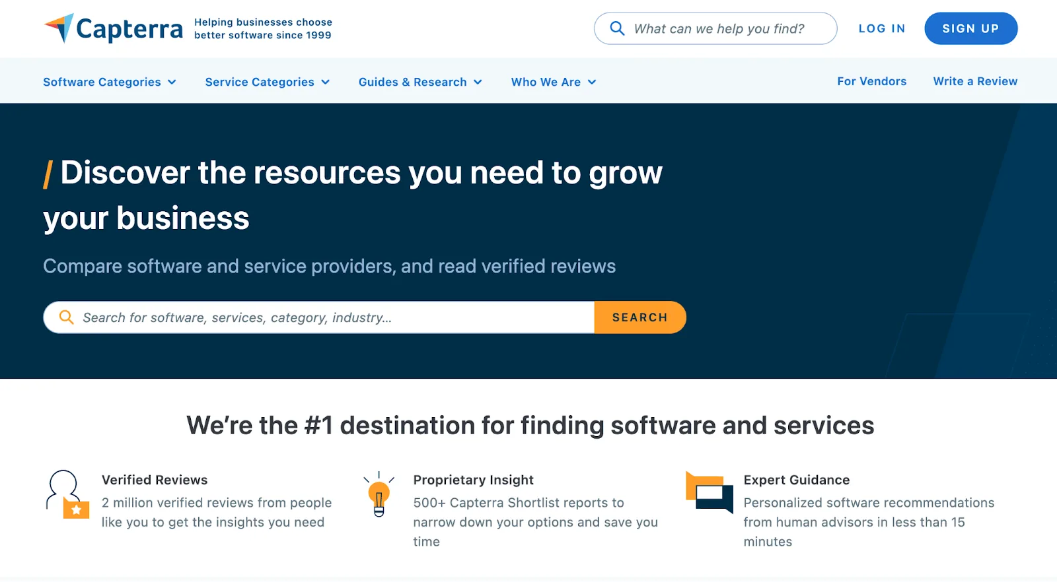The width and height of the screenshot is (1057, 582).
Task: Expand the Software Categories dropdown
Action: click(x=110, y=82)
